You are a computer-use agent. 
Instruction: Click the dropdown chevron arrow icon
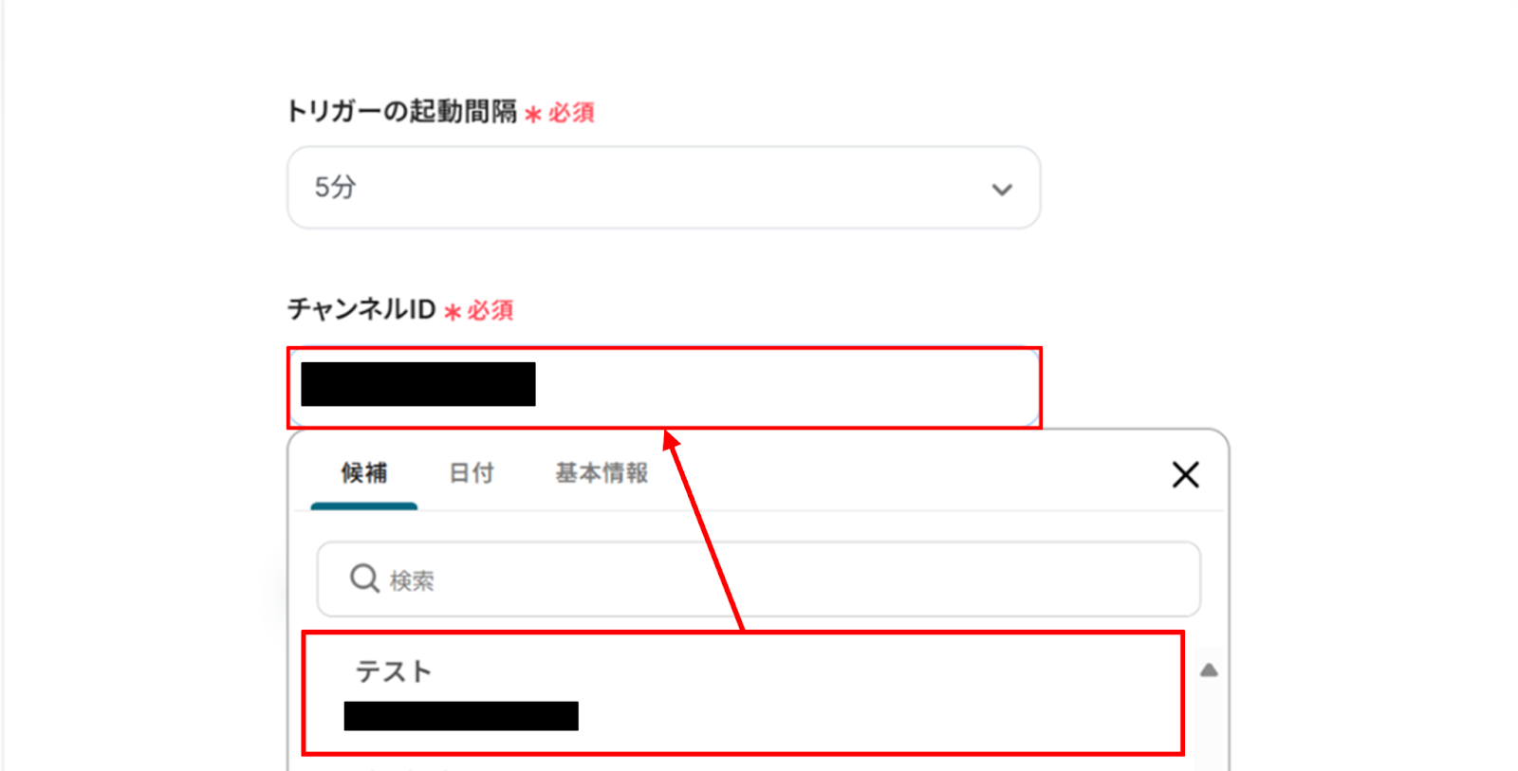[x=1002, y=190]
